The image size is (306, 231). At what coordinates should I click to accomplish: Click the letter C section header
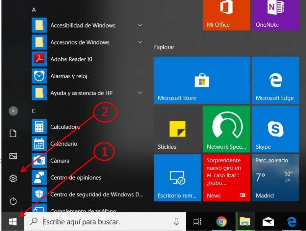pos(34,111)
